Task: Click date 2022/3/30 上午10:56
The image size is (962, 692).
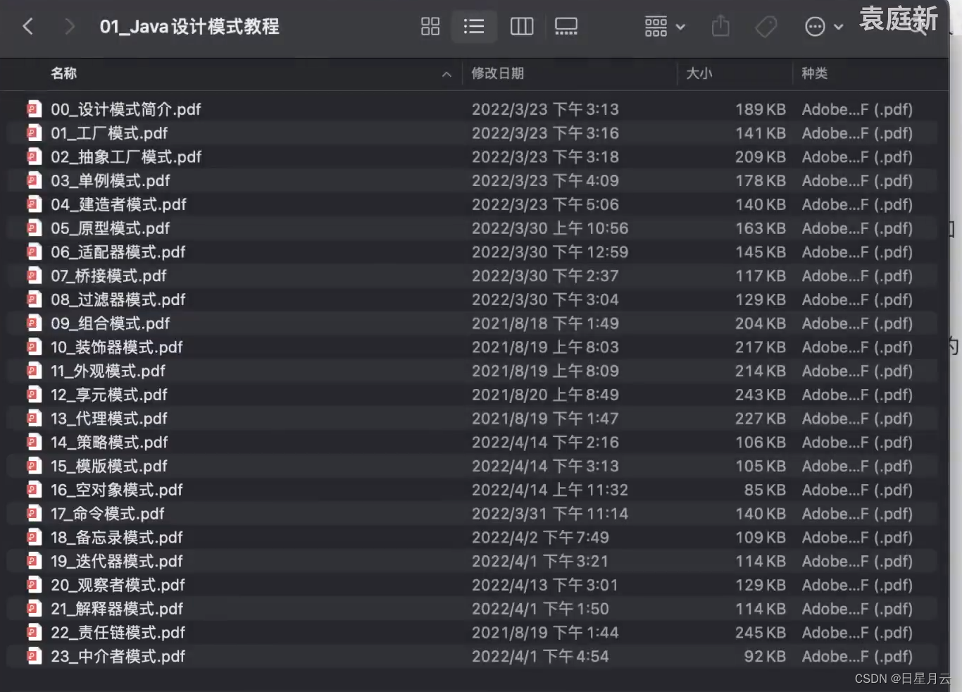Action: click(x=549, y=228)
